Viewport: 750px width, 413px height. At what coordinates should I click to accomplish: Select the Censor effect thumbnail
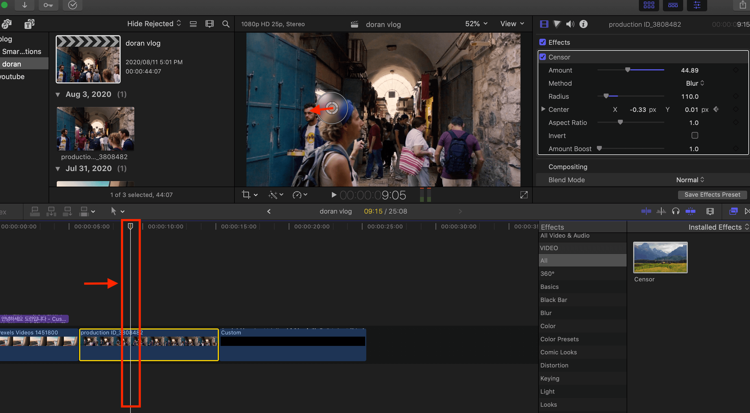[x=660, y=257]
